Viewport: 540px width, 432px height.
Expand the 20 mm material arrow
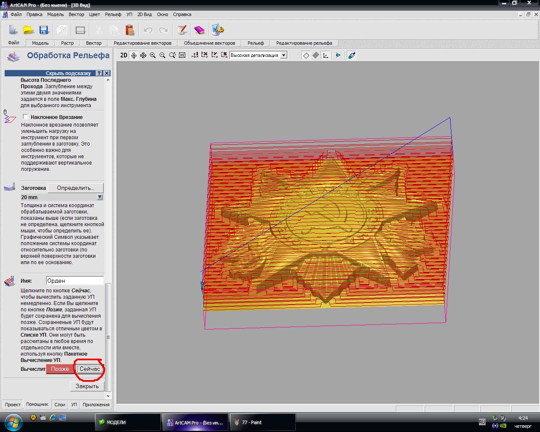[x=100, y=197]
